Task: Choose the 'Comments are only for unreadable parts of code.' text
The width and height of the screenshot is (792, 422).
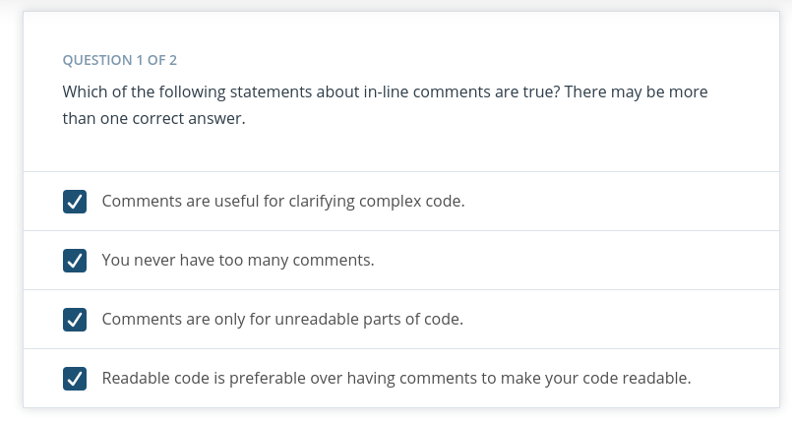Action: click(282, 320)
